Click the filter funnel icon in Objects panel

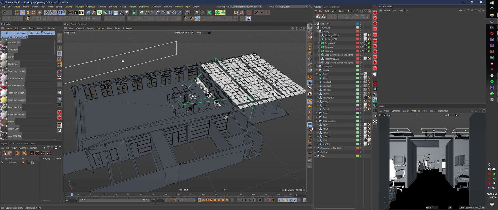pyautogui.click(x=365, y=11)
